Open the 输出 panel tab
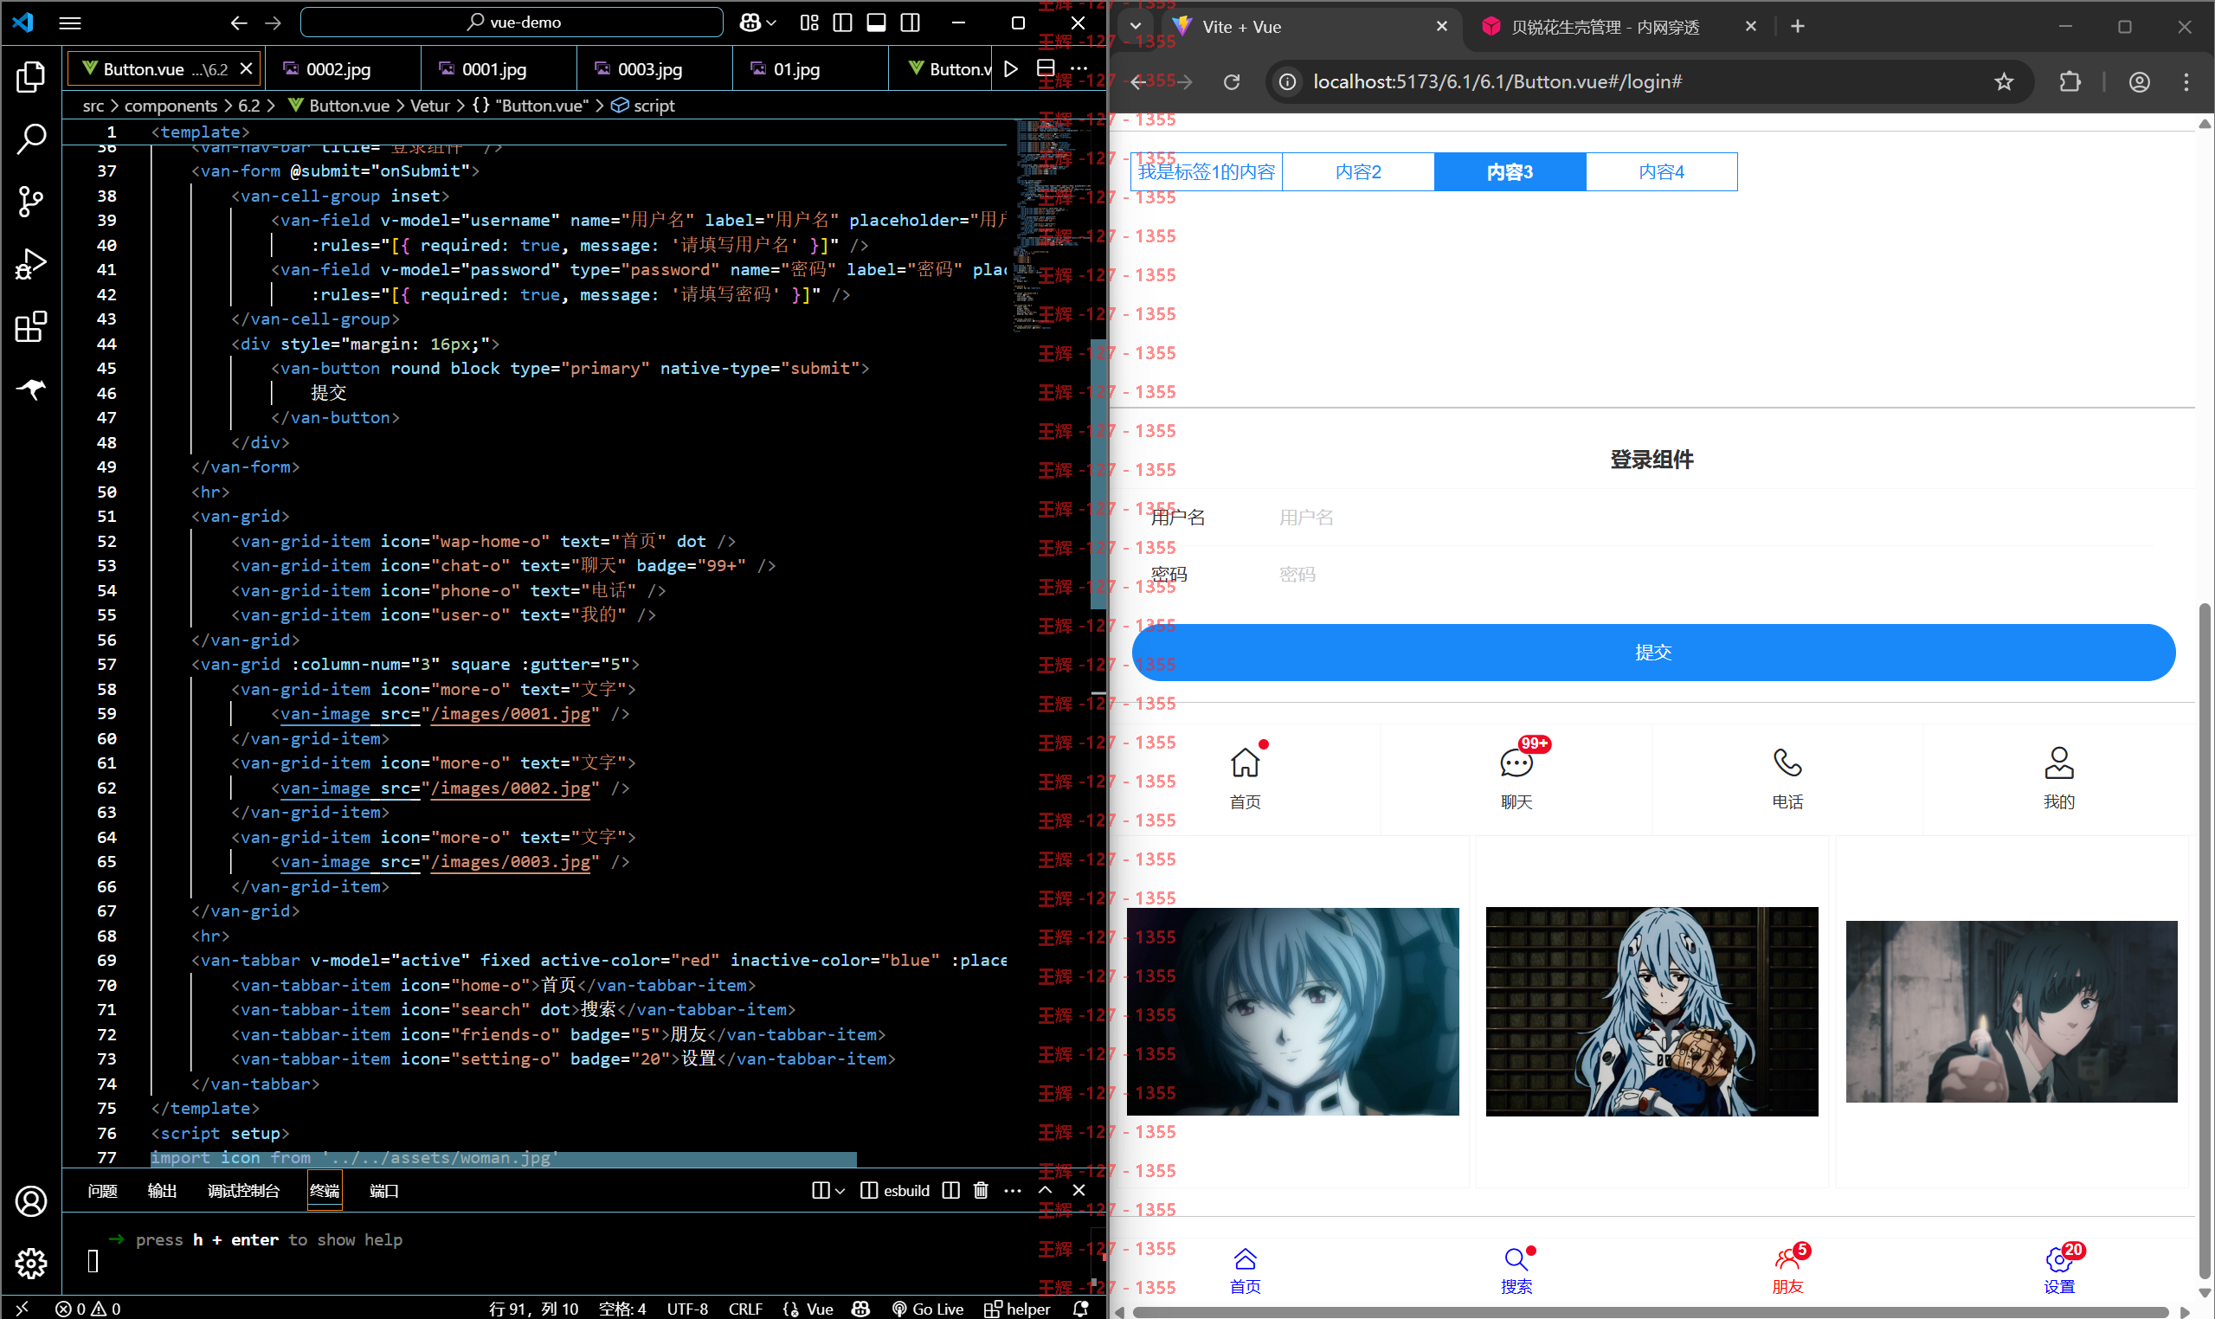 pos(162,1190)
